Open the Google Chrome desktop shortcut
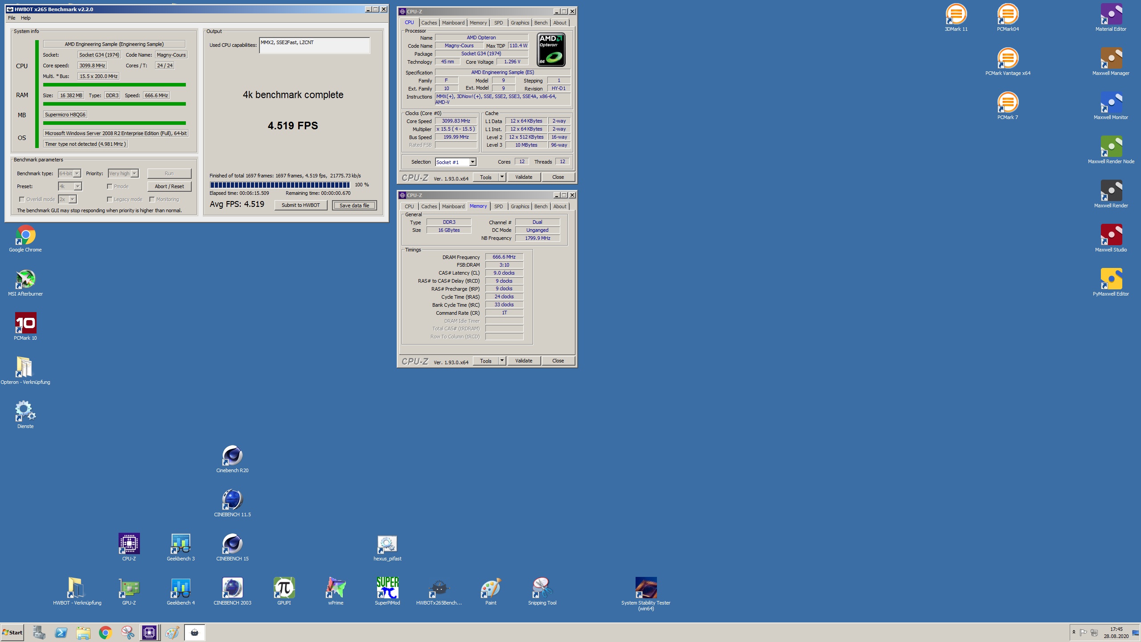 point(25,239)
